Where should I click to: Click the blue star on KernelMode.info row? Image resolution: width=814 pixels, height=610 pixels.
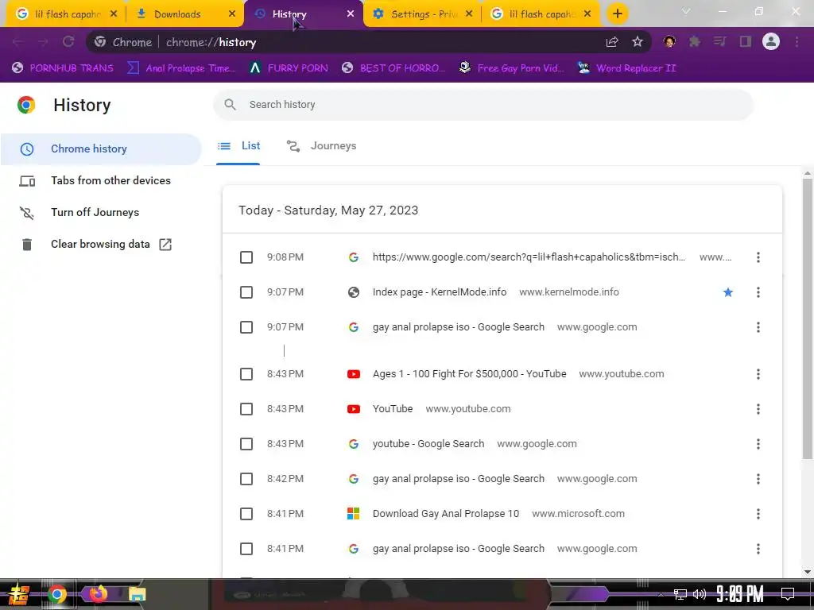point(728,292)
